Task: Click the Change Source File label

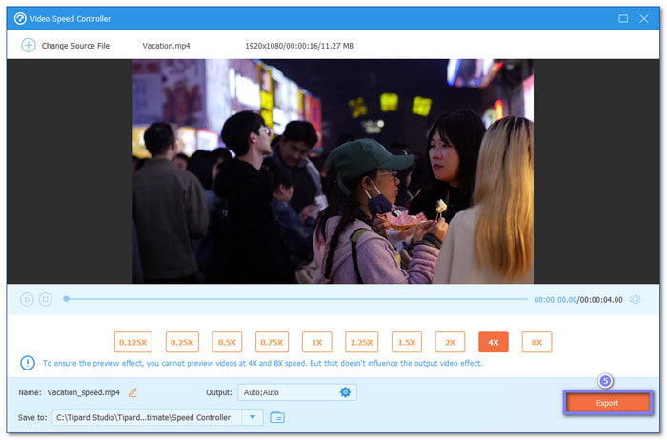Action: click(x=75, y=45)
